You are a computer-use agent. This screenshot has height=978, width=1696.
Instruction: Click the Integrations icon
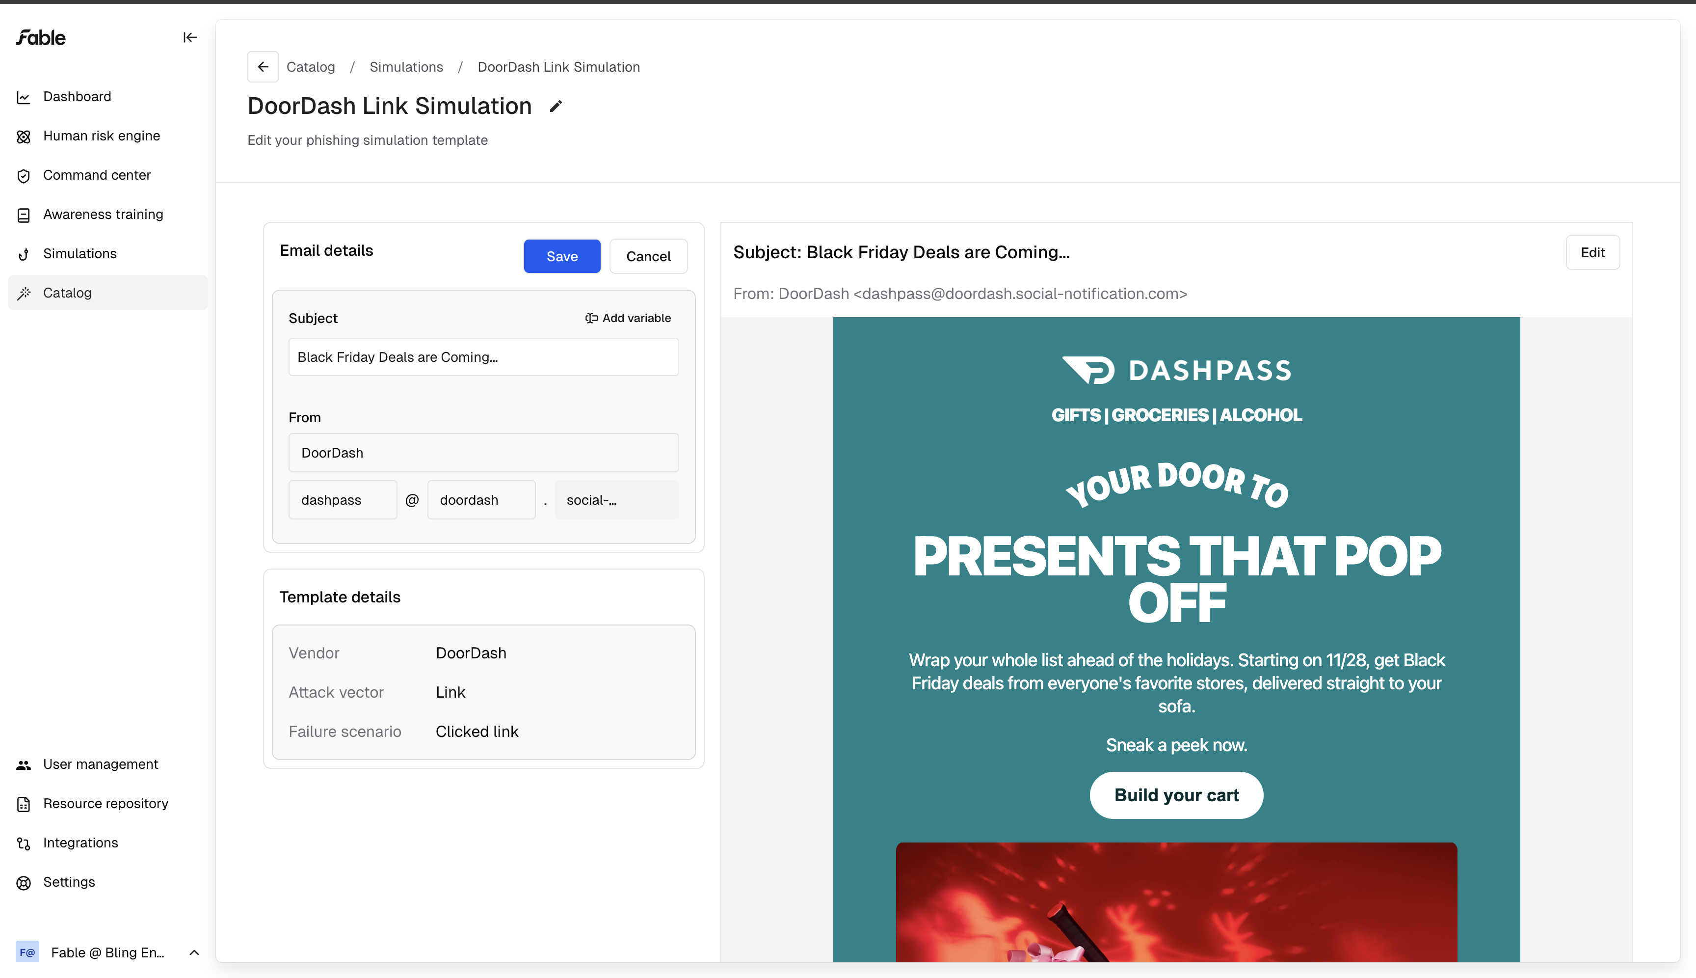[x=24, y=843]
